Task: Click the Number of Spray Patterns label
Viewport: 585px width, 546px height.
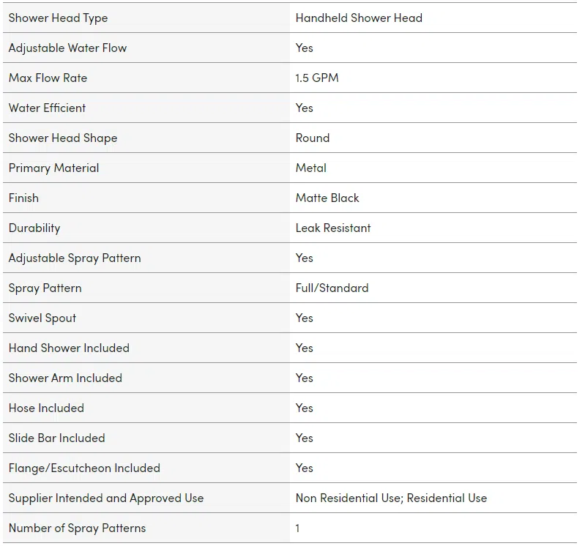Action: 77,528
